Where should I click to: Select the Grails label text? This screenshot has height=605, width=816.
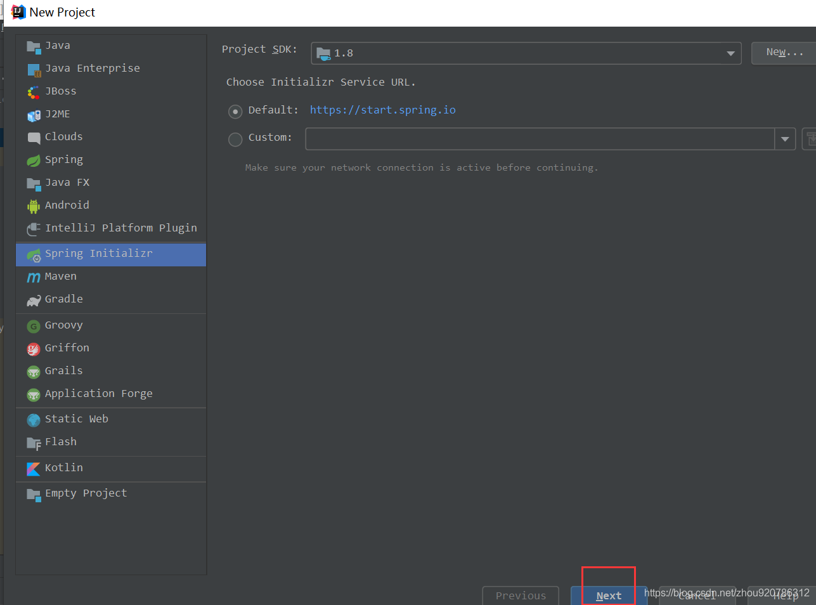[64, 370]
